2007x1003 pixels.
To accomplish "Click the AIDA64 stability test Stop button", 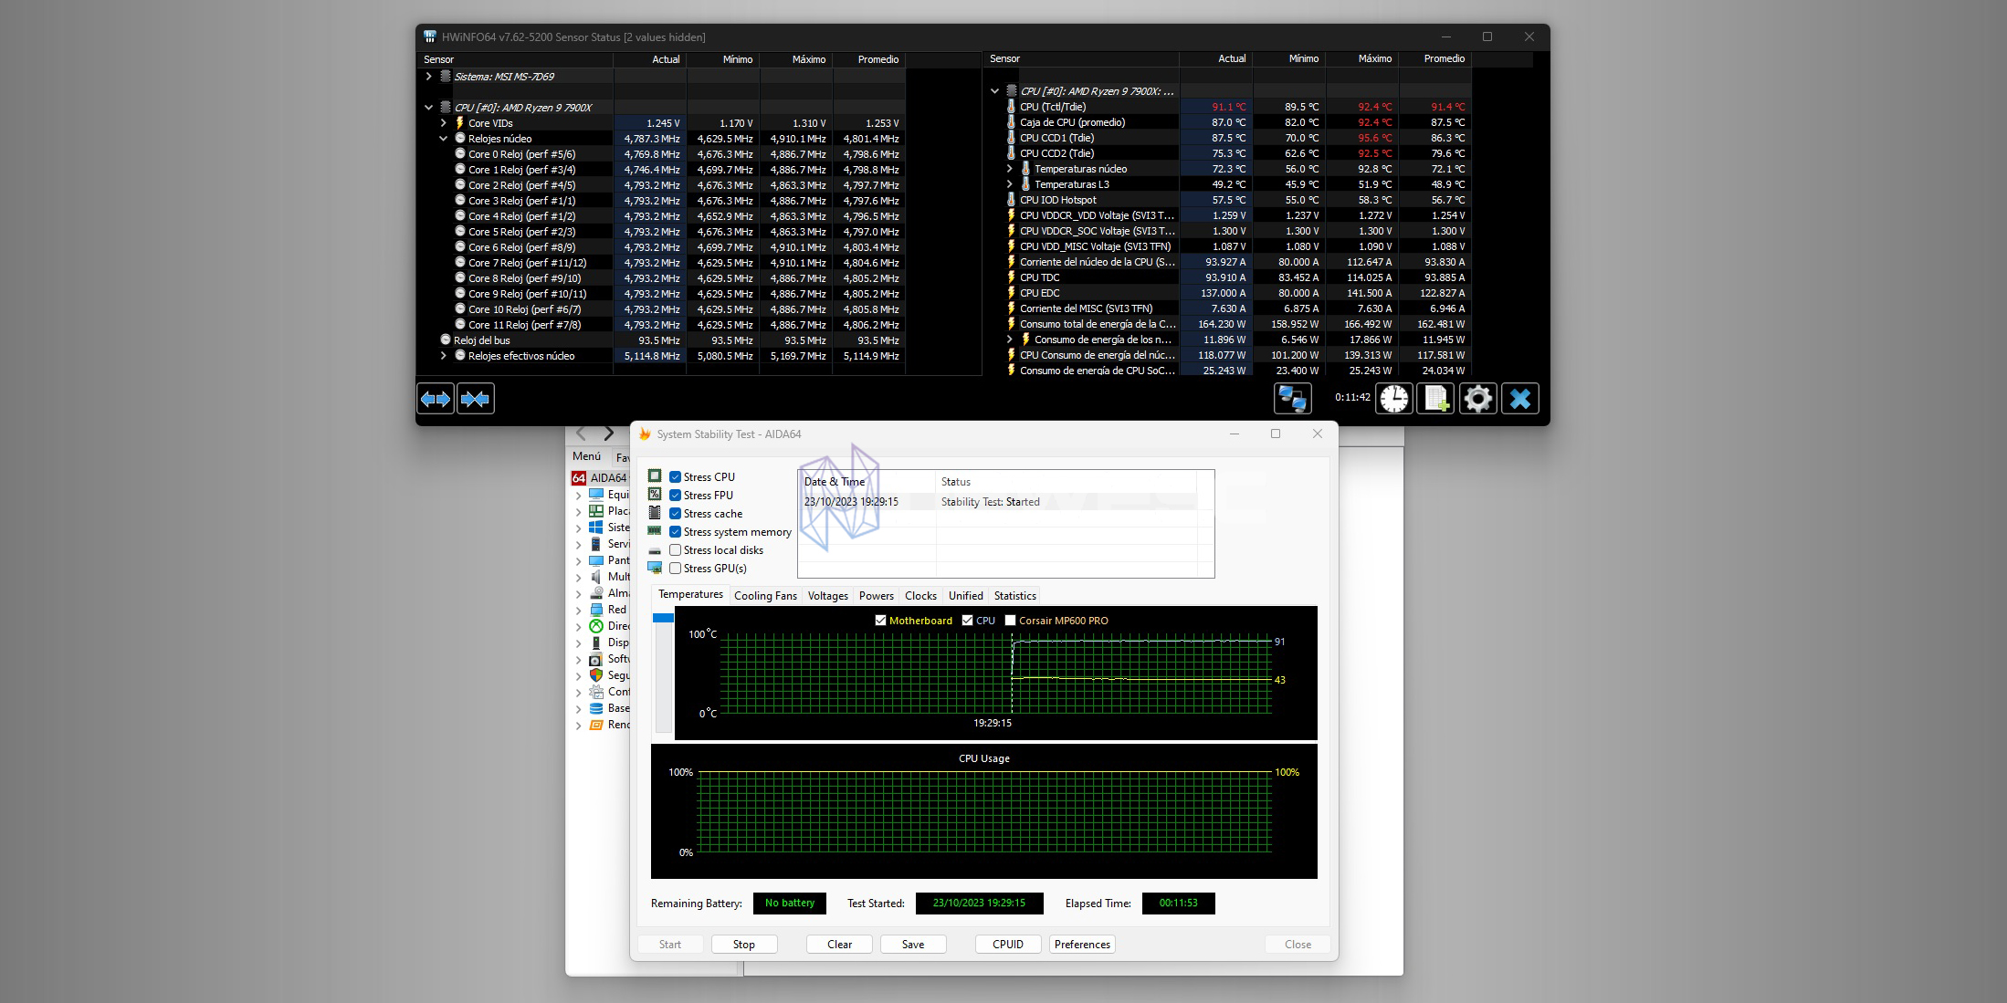I will click(x=743, y=945).
